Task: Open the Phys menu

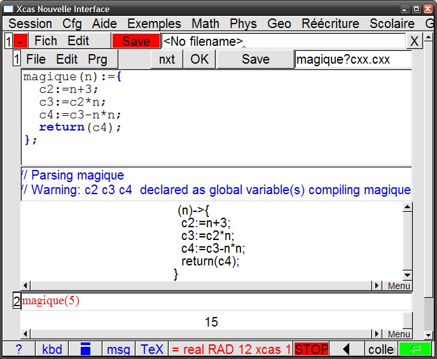Action: [x=243, y=24]
